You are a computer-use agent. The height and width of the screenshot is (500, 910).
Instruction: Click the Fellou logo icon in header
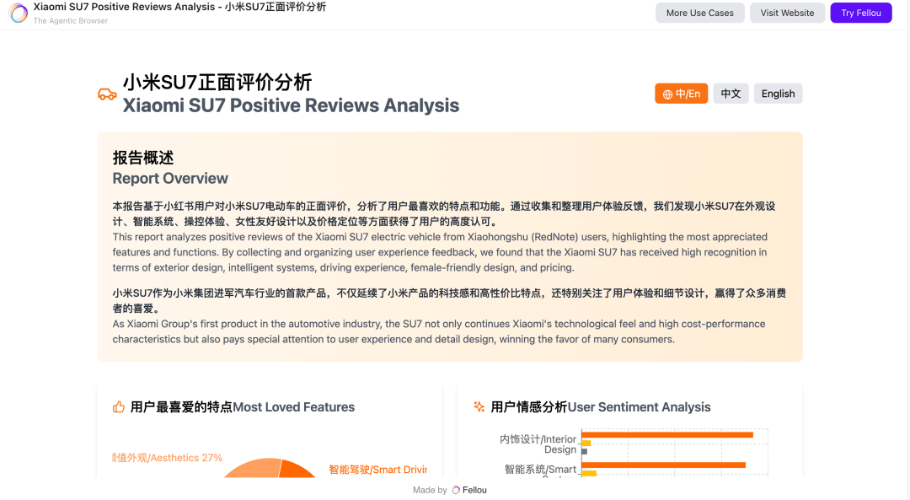click(19, 13)
